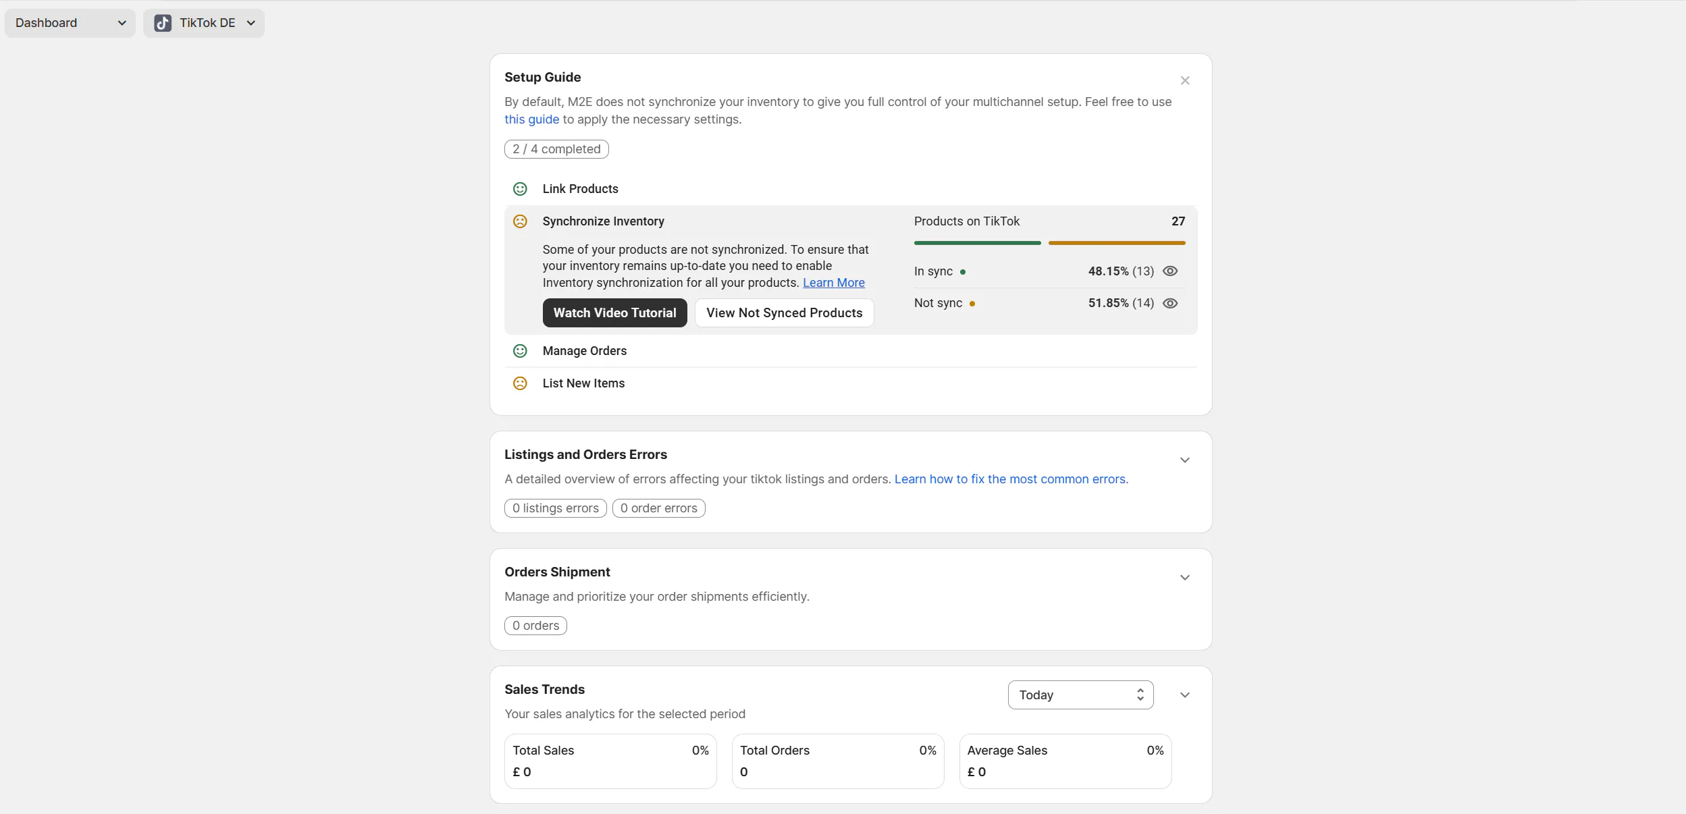Click the 0 orders badge
This screenshot has height=814, width=1686.
coord(535,626)
